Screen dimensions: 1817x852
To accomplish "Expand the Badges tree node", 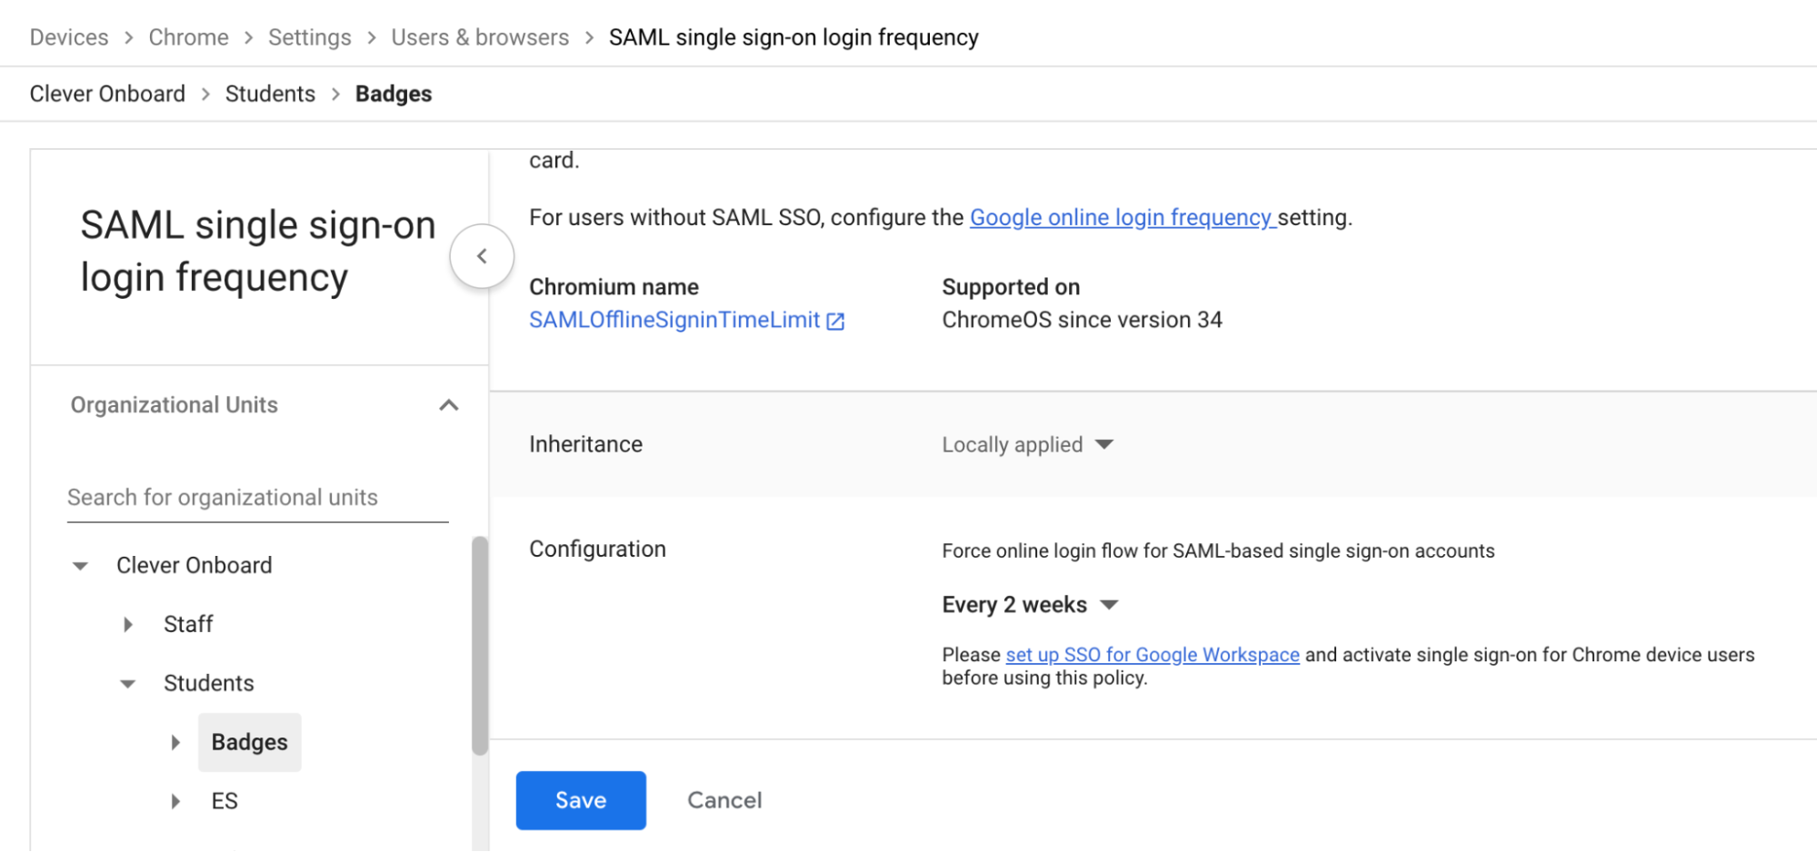I will pyautogui.click(x=175, y=742).
